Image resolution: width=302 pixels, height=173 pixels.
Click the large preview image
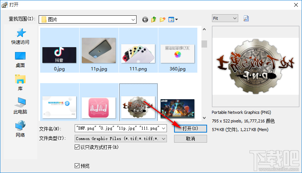point(255,66)
